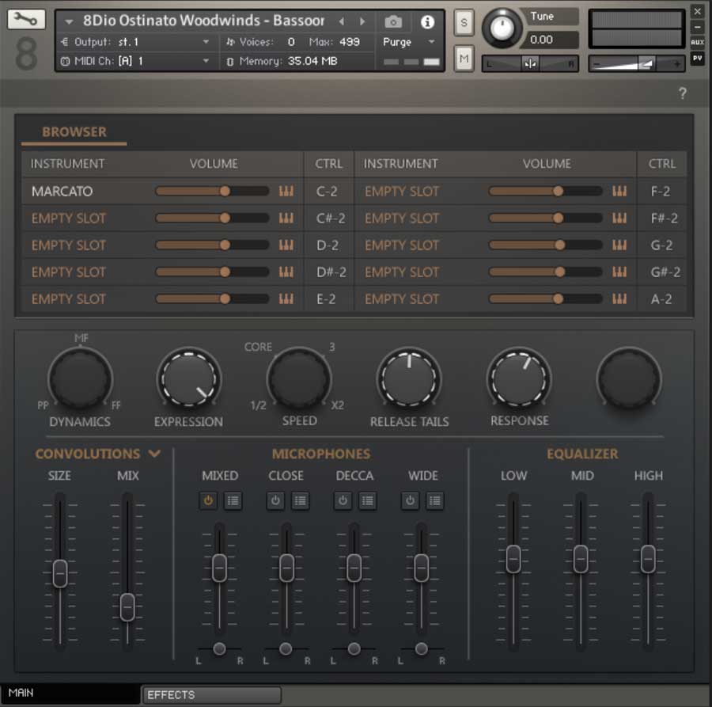Click the RELEASE TAILS knob

click(x=409, y=378)
